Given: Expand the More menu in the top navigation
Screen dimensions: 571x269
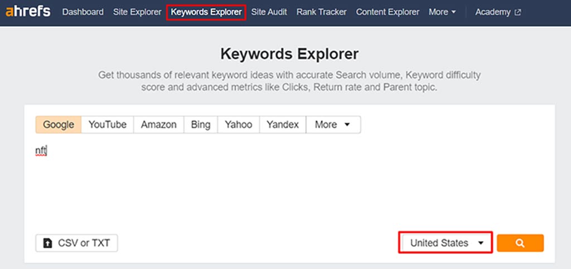Looking at the screenshot, I should pyautogui.click(x=442, y=12).
